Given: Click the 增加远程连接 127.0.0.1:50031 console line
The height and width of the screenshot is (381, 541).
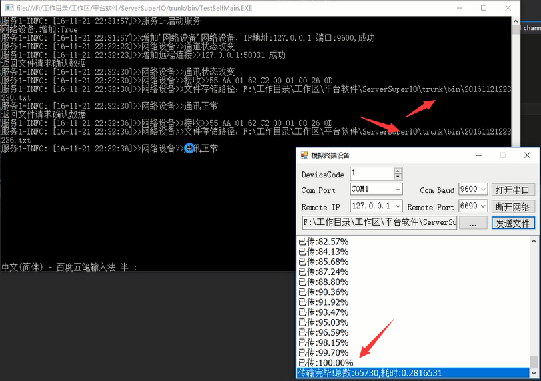Looking at the screenshot, I should (143, 55).
